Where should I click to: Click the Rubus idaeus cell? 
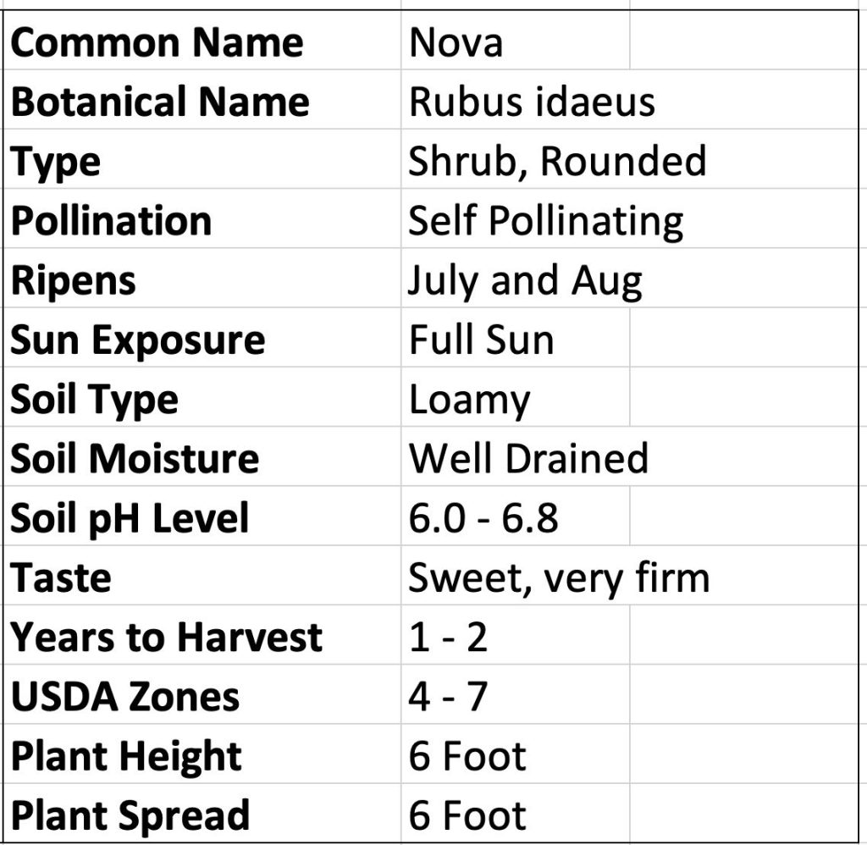pos(516,100)
